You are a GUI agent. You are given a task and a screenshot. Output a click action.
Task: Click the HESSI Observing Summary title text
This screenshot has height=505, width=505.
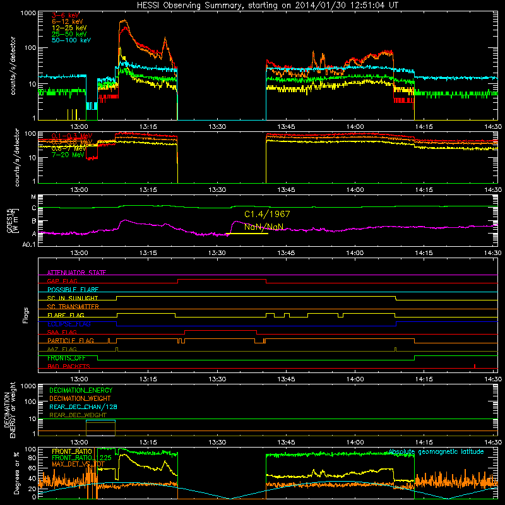268,6
